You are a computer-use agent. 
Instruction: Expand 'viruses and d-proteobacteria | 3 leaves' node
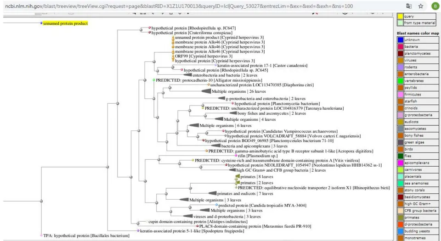coord(188,216)
